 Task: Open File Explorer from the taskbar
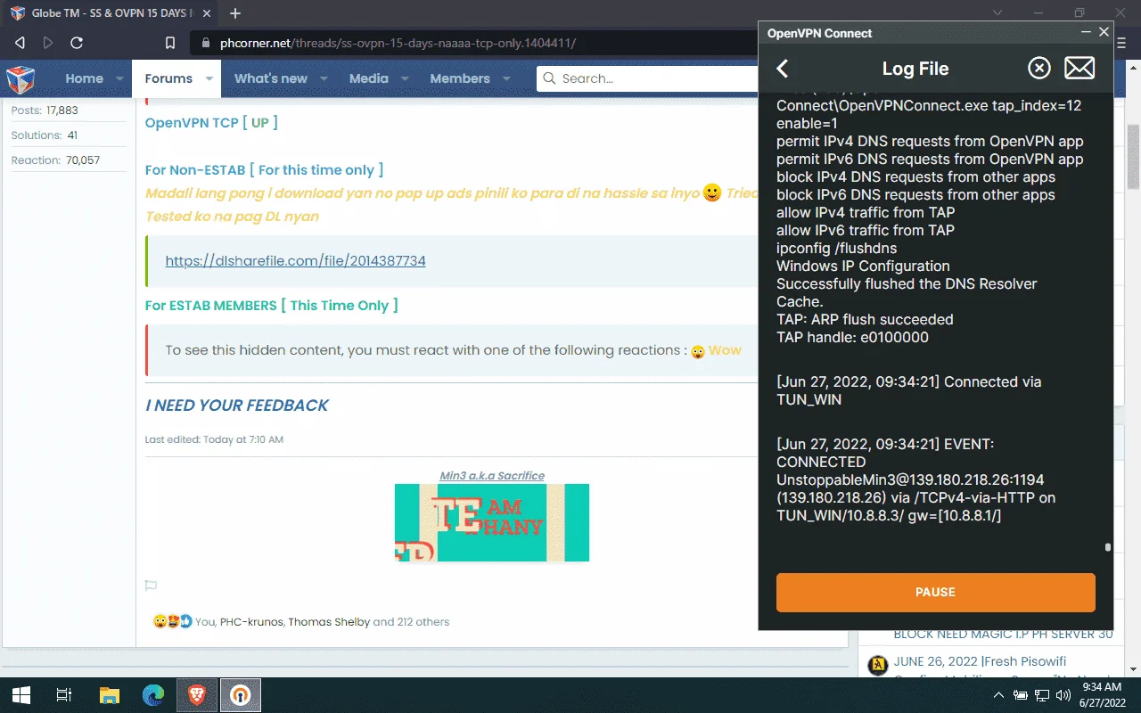(x=109, y=695)
